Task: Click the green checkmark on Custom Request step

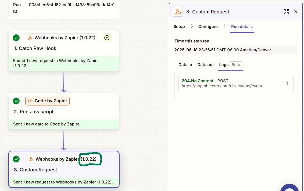Action: 16,159
